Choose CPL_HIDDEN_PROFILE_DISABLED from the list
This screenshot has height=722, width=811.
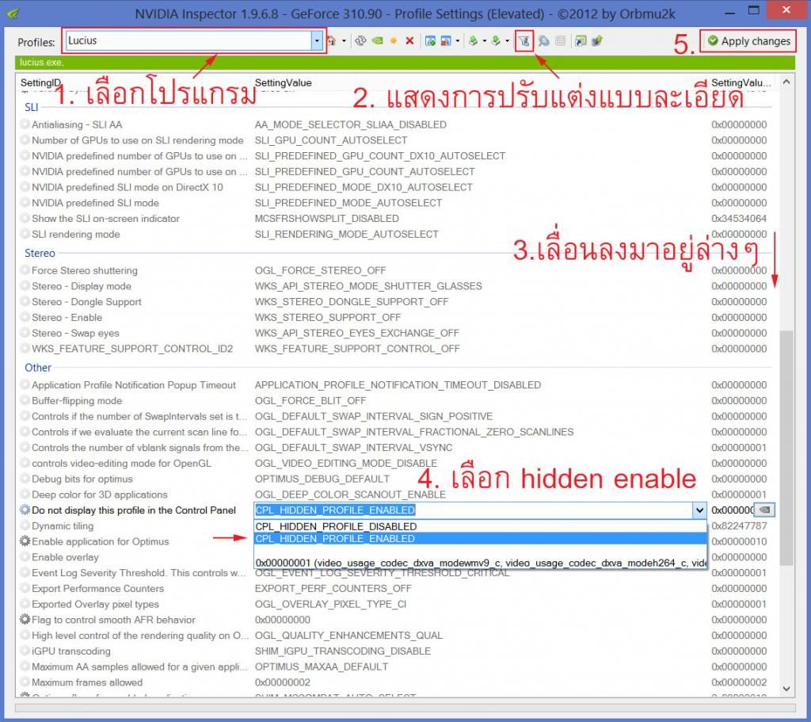336,526
